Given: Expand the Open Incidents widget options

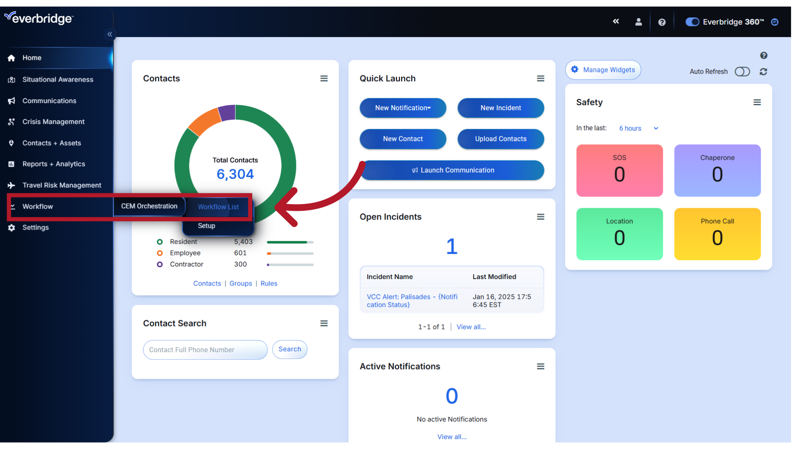Looking at the screenshot, I should point(541,217).
